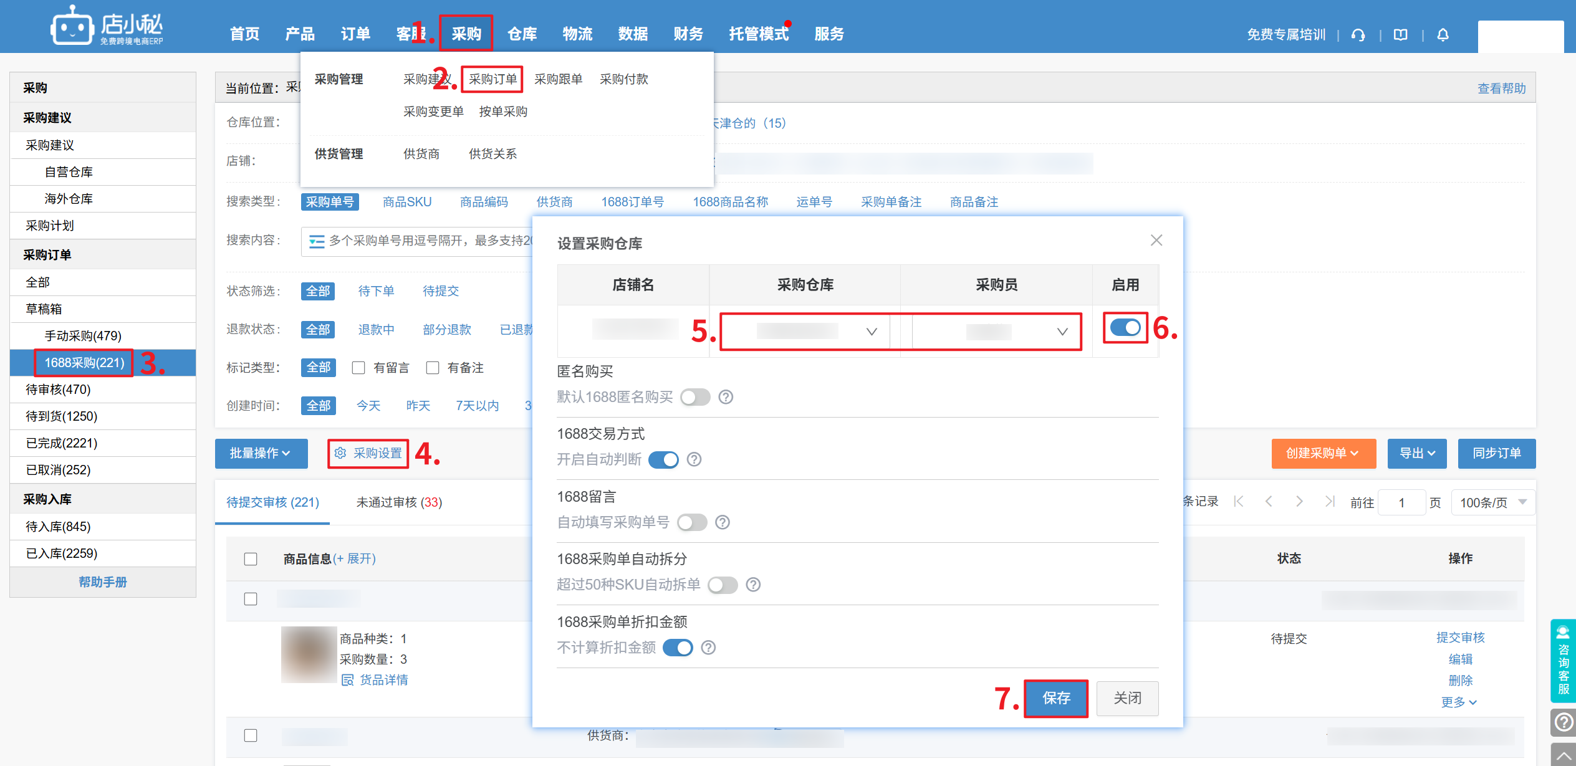
Task: Toggle the 默认1688匿名购买 switch
Action: 695,397
